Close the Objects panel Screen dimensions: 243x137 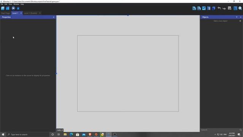click(x=241, y=17)
